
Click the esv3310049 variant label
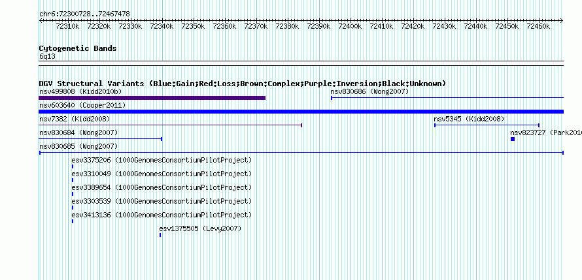pyautogui.click(x=162, y=174)
